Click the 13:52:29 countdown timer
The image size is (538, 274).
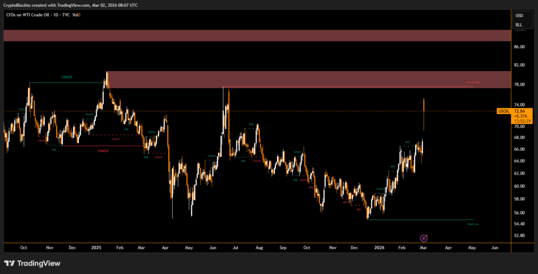tap(523, 121)
